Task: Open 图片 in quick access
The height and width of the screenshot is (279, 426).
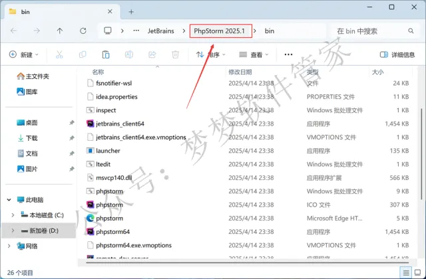Action: click(27, 169)
